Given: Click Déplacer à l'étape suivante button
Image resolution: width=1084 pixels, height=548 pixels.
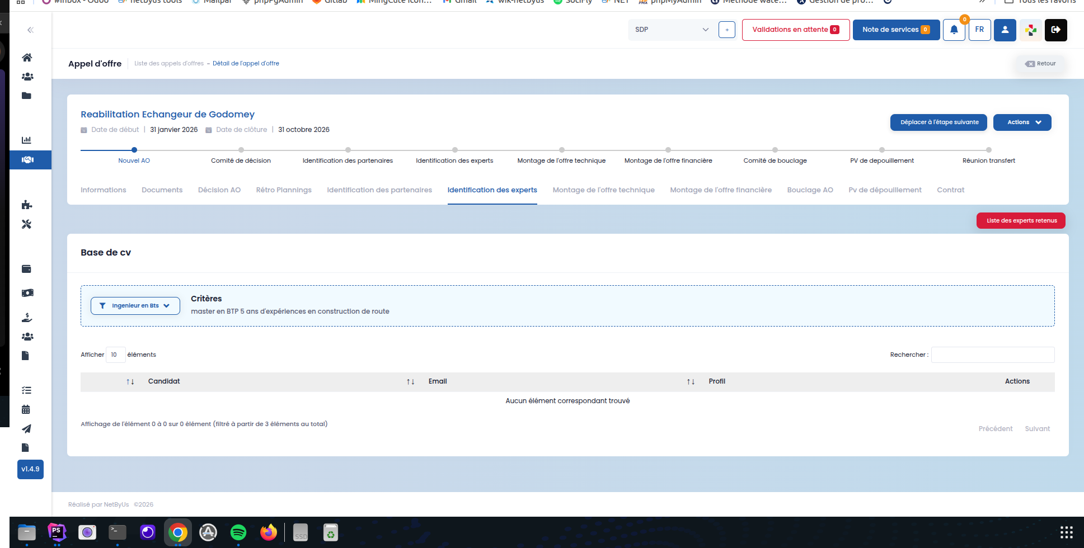Looking at the screenshot, I should 938,122.
